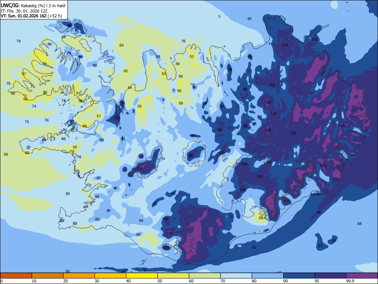The height and width of the screenshot is (284, 378).
Task: Select the 20–30 legend color swatch
Action: click(79, 276)
